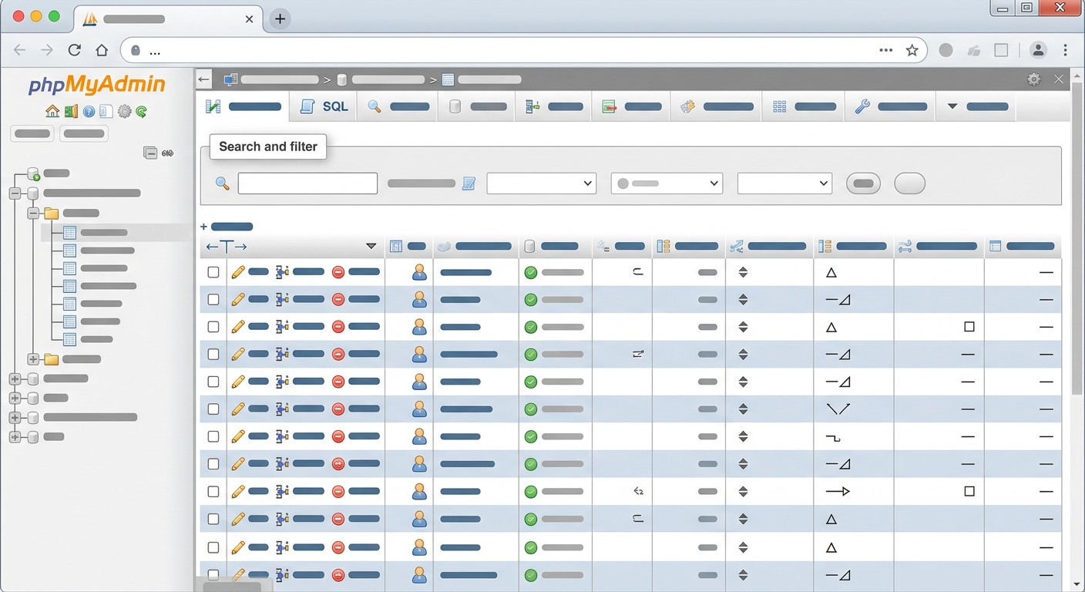Open the first tab with chart icon
Viewport: 1085px width, 592px height.
pyautogui.click(x=242, y=106)
